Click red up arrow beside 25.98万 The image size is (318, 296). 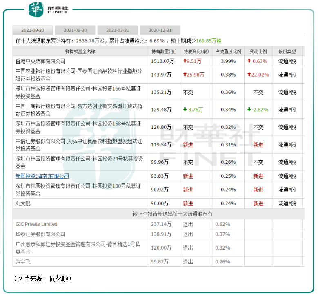pos(185,74)
